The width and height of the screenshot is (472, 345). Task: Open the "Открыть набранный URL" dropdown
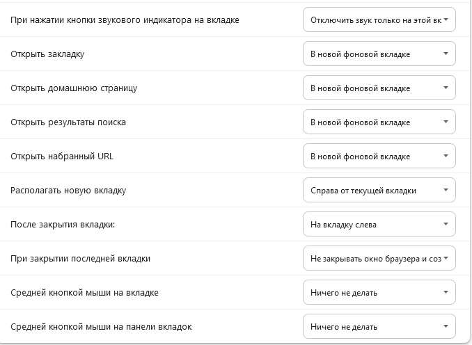tap(379, 157)
